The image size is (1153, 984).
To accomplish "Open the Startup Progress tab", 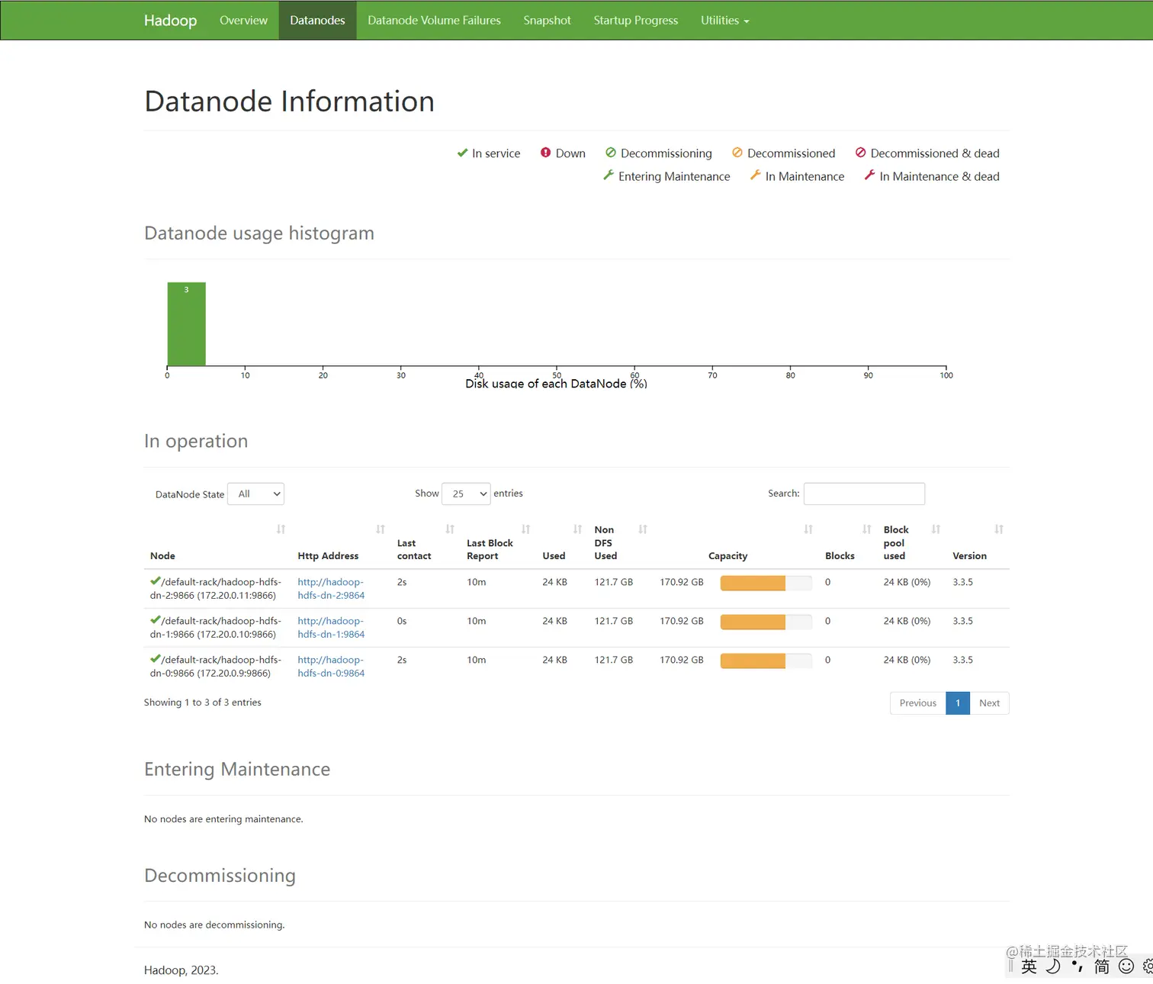I will tap(635, 21).
